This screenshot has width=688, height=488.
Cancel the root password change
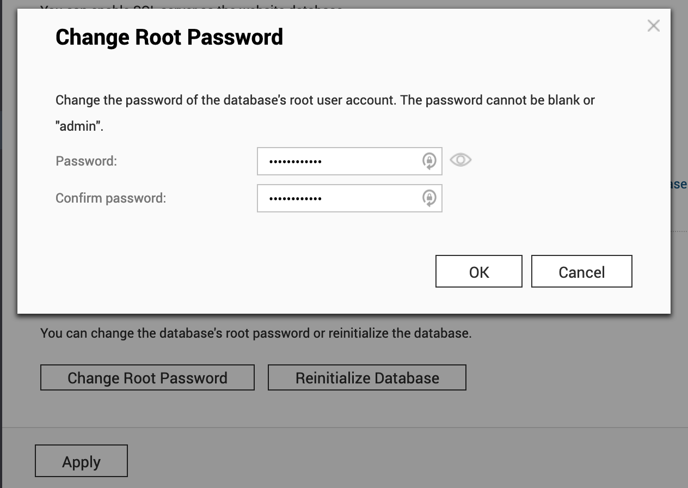(581, 271)
